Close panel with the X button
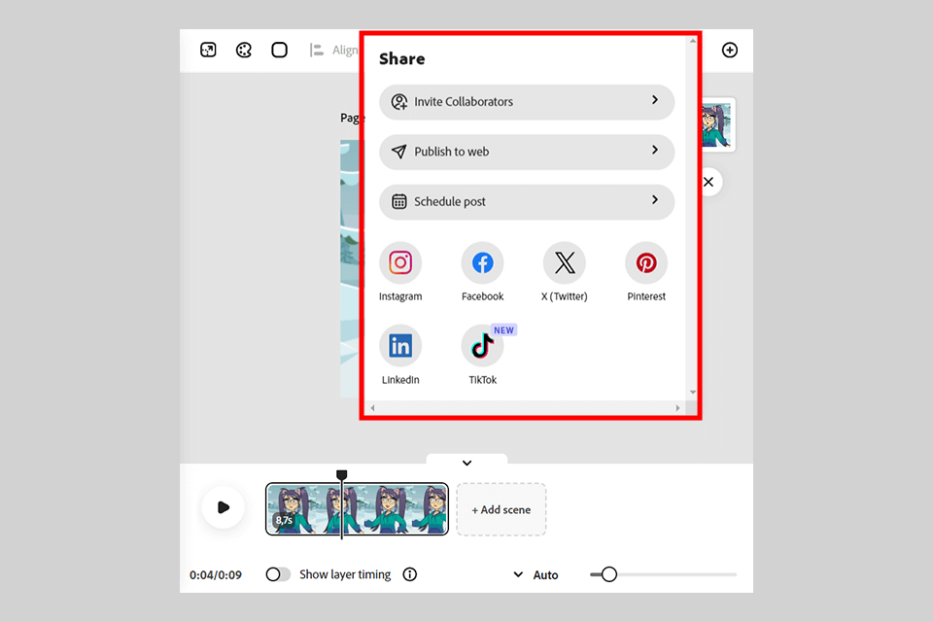933x622 pixels. pyautogui.click(x=708, y=182)
